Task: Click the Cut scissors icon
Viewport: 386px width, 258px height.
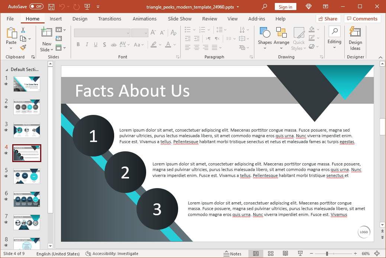Action: click(23, 30)
